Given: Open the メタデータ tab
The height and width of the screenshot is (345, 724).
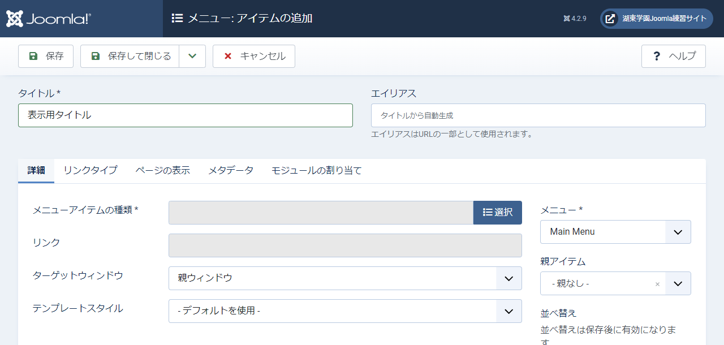Looking at the screenshot, I should coord(231,170).
